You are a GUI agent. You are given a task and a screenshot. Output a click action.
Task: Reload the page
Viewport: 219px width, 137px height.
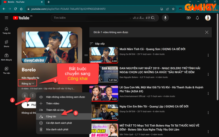tap(15, 9)
